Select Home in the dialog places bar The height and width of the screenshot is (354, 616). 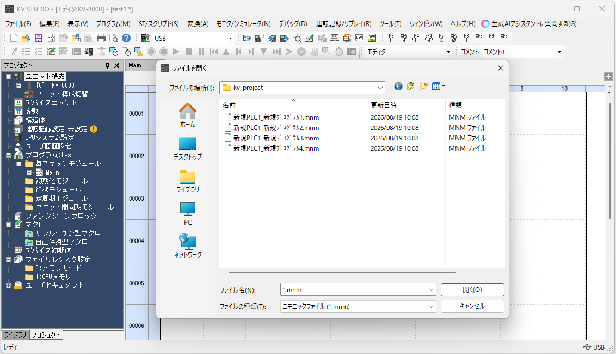187,115
